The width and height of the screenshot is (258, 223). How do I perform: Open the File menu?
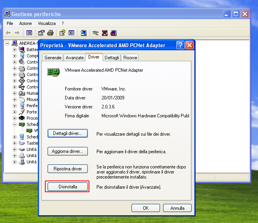coord(10,23)
